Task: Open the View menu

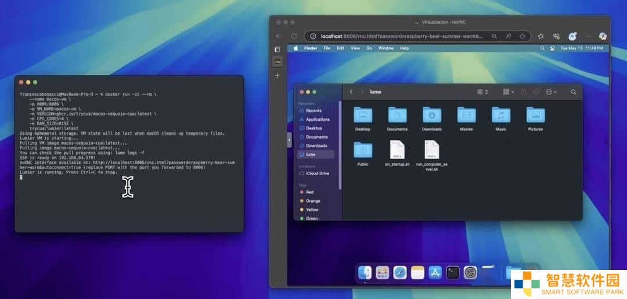Action: click(x=355, y=48)
